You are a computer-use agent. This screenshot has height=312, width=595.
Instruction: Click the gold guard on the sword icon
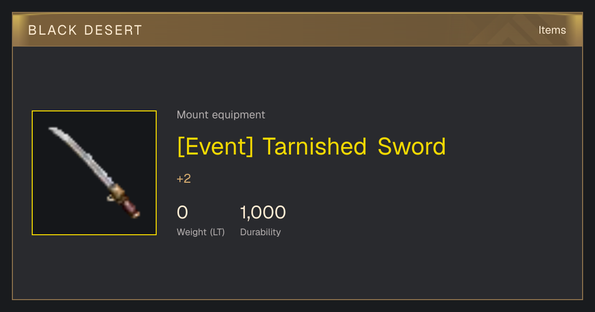point(118,192)
